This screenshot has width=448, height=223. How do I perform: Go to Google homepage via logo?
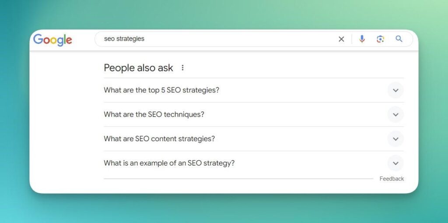tap(52, 39)
